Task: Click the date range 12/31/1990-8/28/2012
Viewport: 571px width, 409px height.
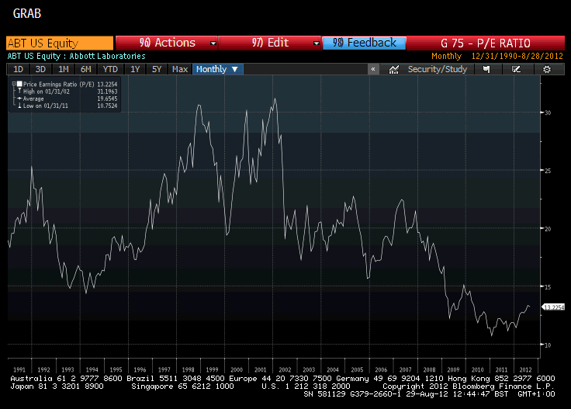Action: pos(517,57)
